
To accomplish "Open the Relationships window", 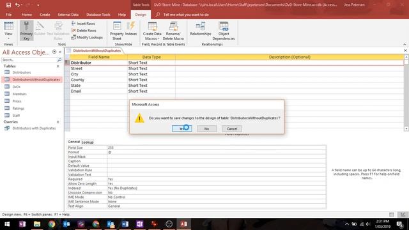I will (x=200, y=29).
